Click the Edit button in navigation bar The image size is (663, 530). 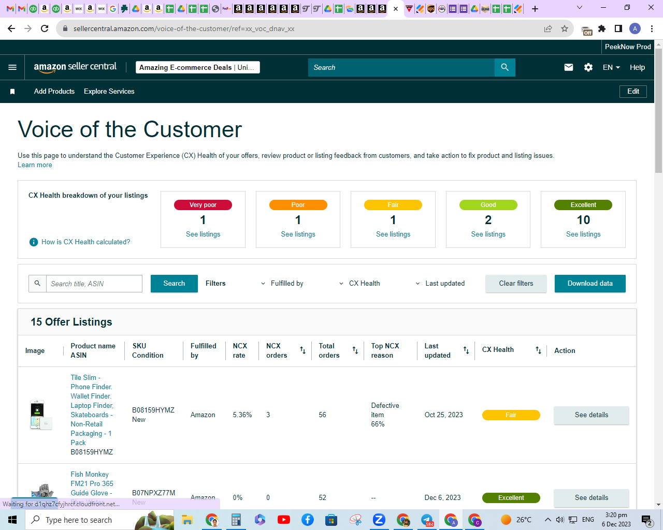point(633,92)
